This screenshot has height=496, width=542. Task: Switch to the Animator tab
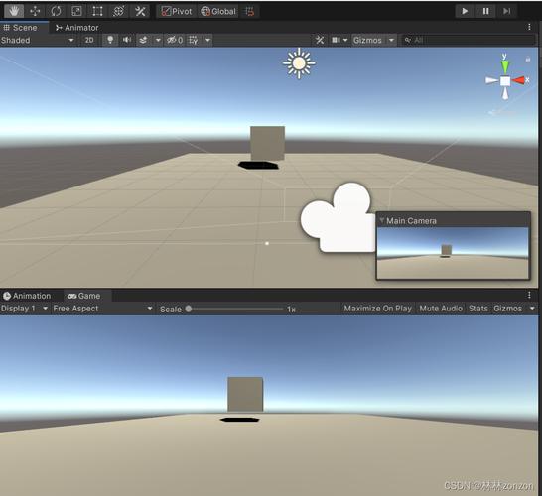pyautogui.click(x=77, y=28)
